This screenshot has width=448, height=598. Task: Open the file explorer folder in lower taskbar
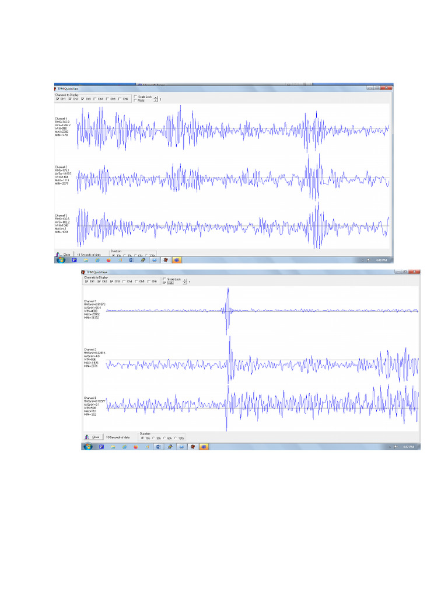113,447
